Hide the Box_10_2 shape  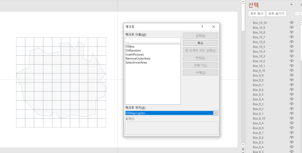tap(292, 61)
